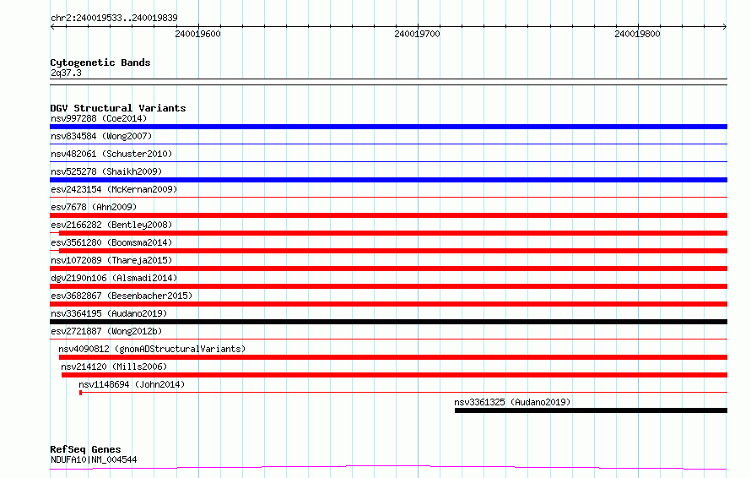Select the red bar under esv7678
The height and width of the screenshot is (478, 751).
[388, 215]
